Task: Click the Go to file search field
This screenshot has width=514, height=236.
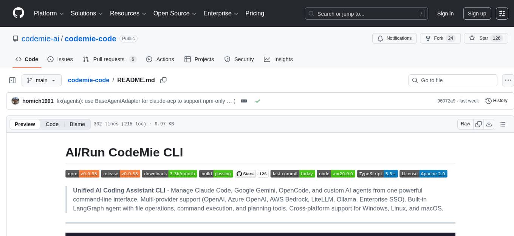Action: tap(452, 80)
